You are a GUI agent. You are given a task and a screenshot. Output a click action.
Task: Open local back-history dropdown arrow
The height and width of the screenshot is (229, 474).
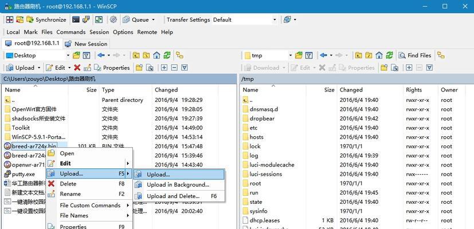click(x=108, y=56)
